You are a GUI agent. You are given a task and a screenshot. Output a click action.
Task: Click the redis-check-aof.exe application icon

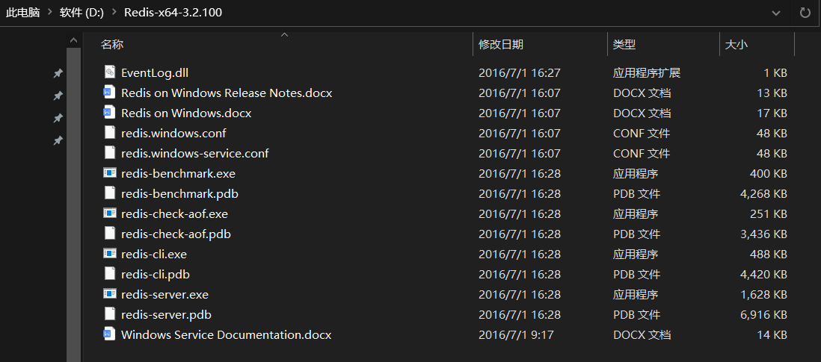coord(110,213)
